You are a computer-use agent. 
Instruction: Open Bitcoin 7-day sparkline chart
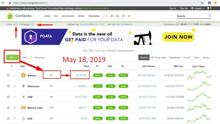click(199, 75)
